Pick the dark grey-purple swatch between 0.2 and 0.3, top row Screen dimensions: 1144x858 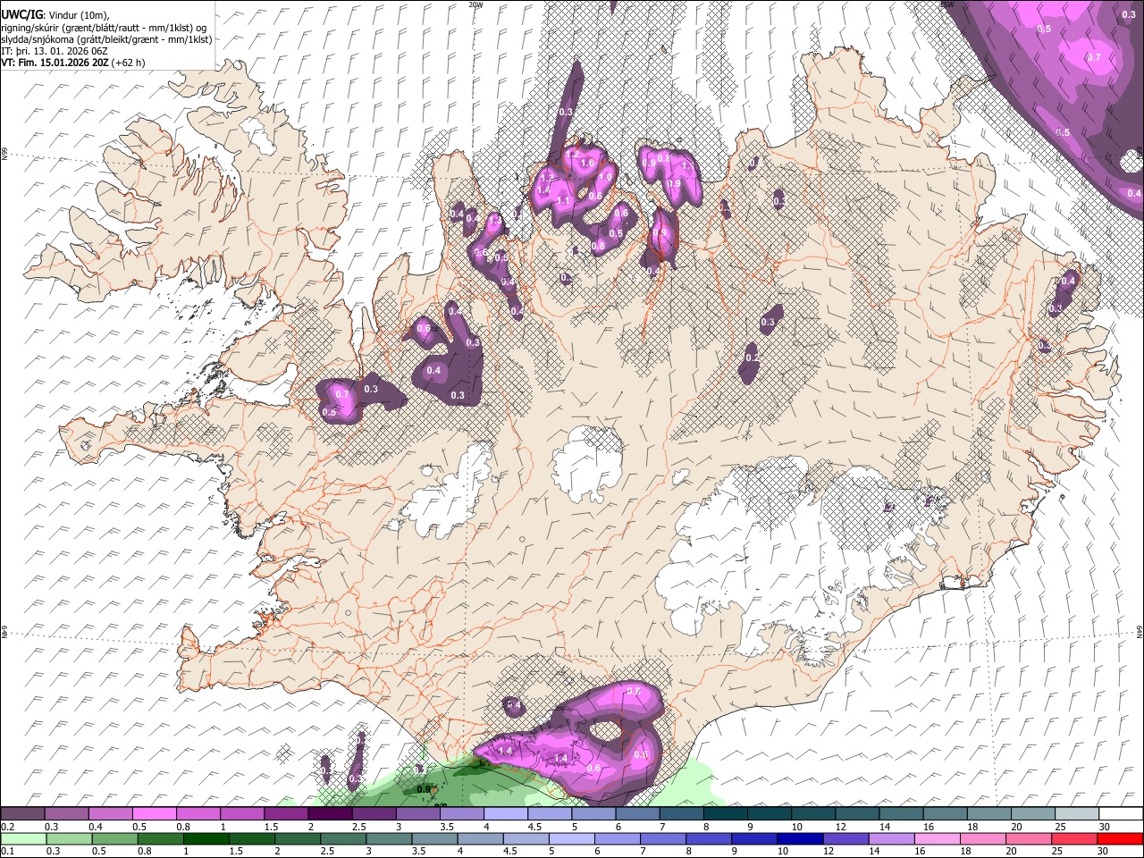(x=22, y=813)
